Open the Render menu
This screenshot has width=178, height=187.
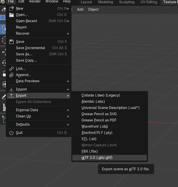(x=35, y=1)
